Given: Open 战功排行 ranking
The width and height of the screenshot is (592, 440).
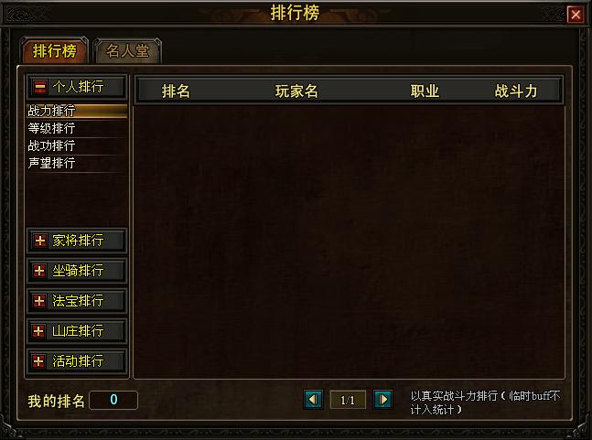Looking at the screenshot, I should point(77,145).
